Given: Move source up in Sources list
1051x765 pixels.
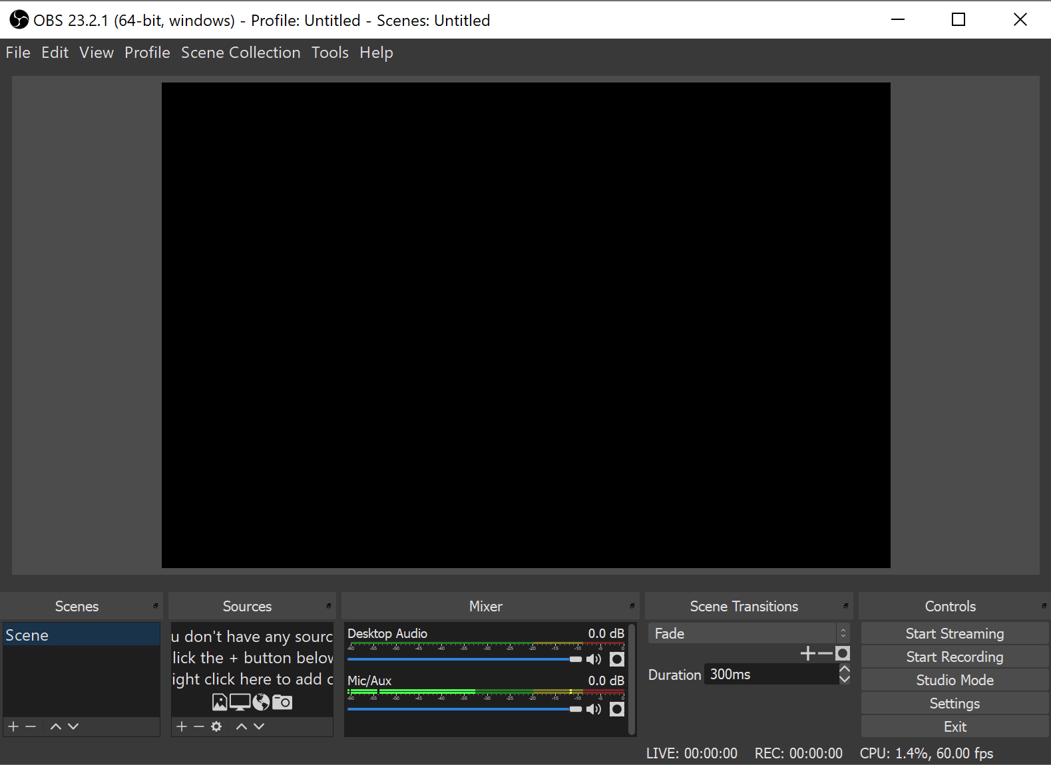Looking at the screenshot, I should click(242, 726).
